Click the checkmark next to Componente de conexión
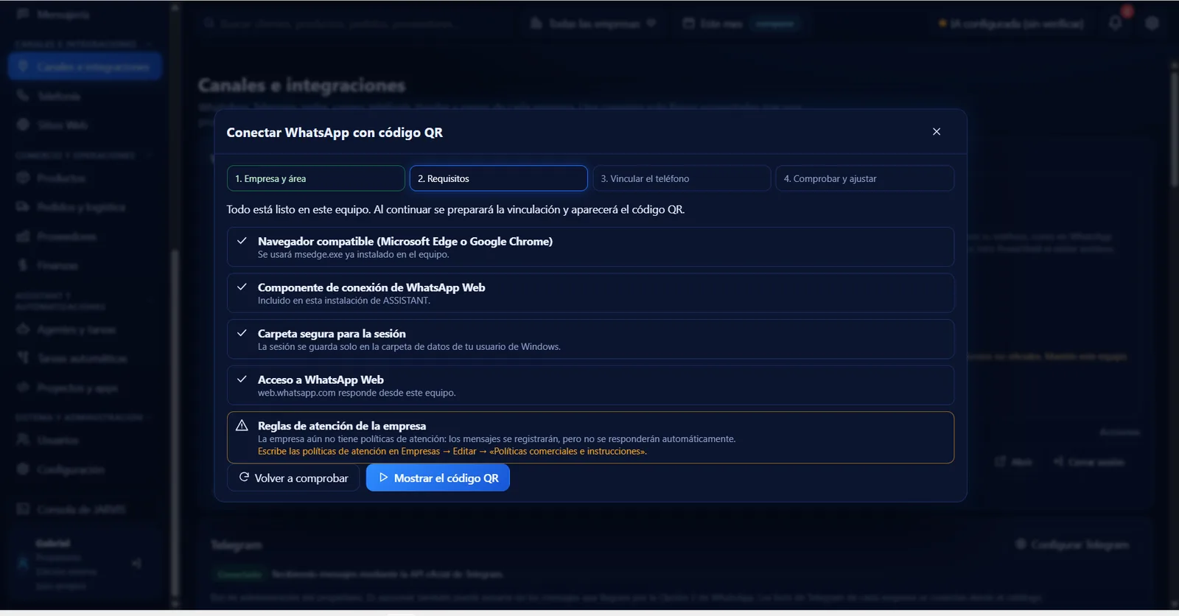This screenshot has width=1179, height=616. click(x=242, y=287)
